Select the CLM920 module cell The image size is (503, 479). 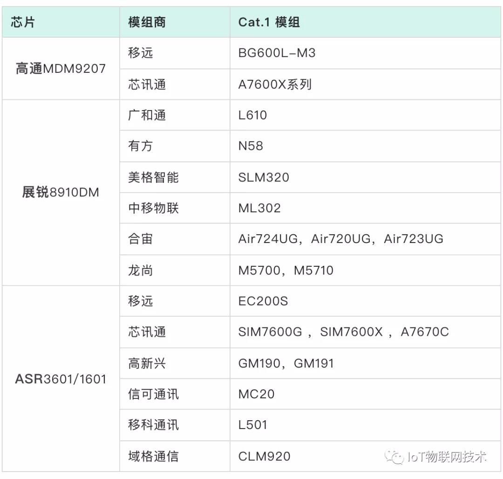pos(264,456)
